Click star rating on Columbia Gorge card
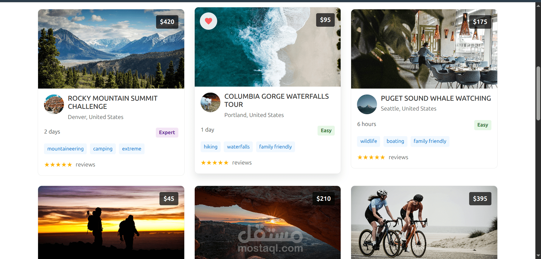The width and height of the screenshot is (541, 259). (215, 163)
